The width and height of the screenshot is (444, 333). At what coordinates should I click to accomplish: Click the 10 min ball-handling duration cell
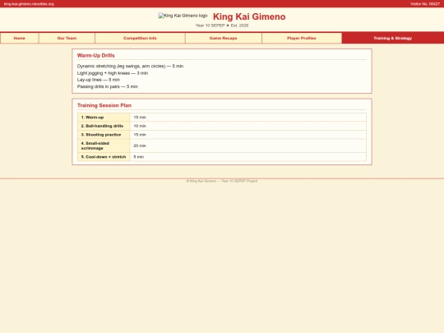coord(248,126)
